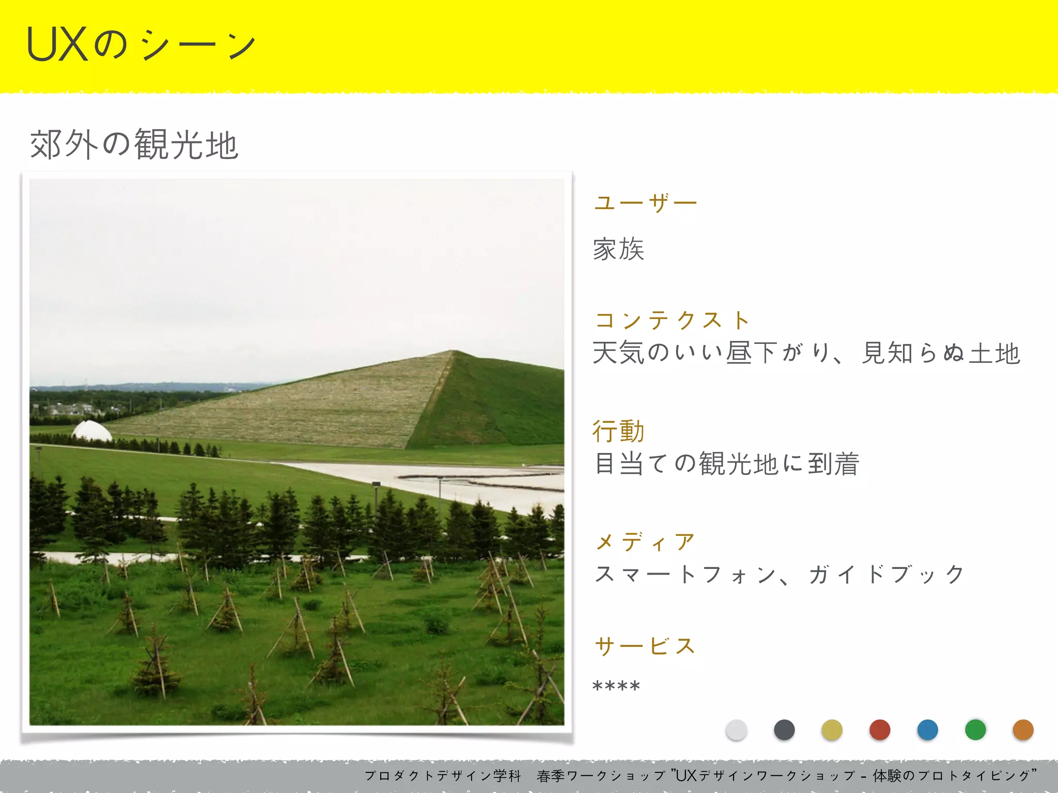Image resolution: width=1058 pixels, height=793 pixels.
Task: Click the text 目当ての観光地に到着
Action: [x=727, y=464]
